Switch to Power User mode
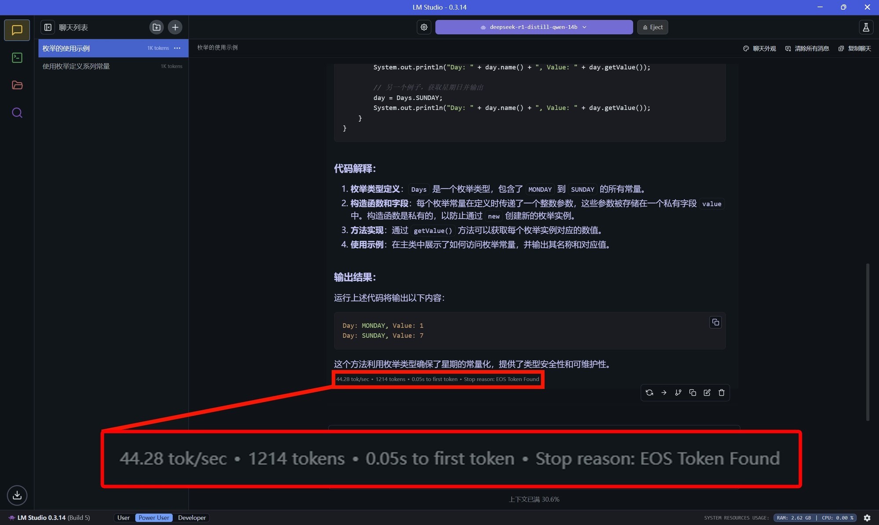Screen dimensions: 879x525 [x=153, y=518]
